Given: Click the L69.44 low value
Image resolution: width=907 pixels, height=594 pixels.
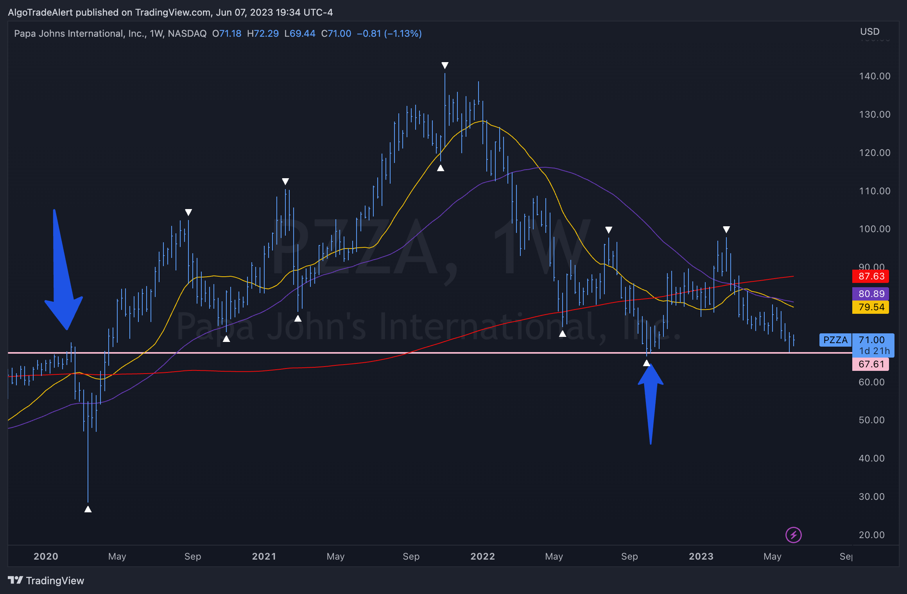Looking at the screenshot, I should click(x=299, y=34).
